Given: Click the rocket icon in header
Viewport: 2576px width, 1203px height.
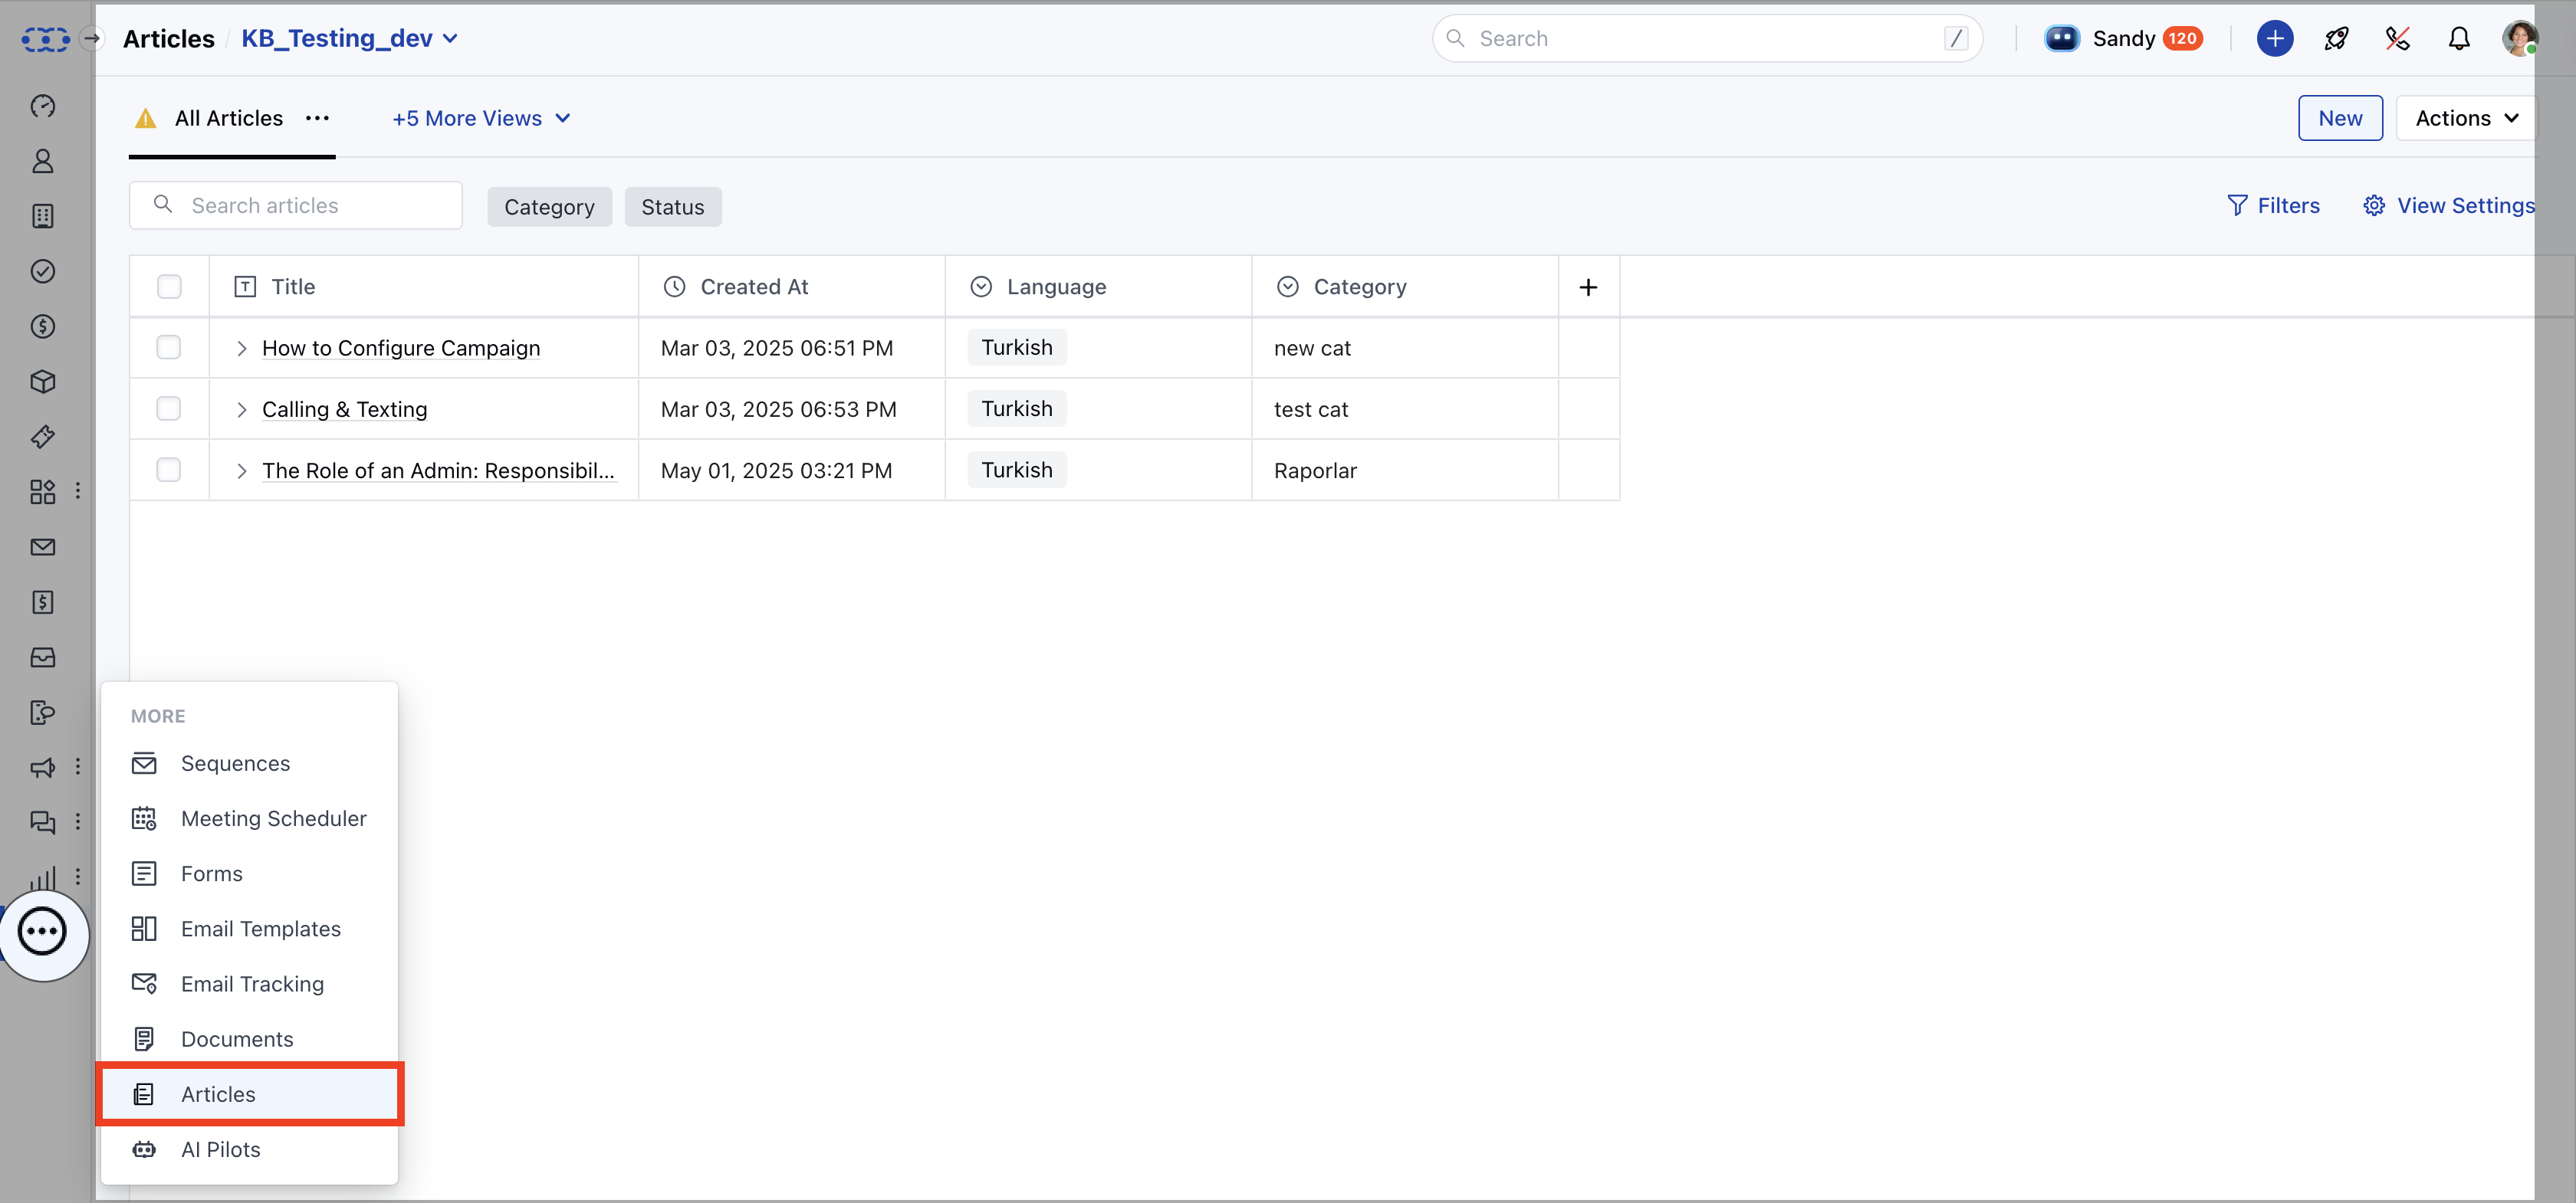Looking at the screenshot, I should point(2336,38).
